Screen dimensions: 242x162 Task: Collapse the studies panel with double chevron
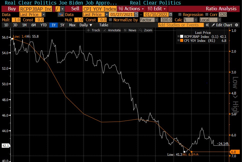click(x=207, y=25)
